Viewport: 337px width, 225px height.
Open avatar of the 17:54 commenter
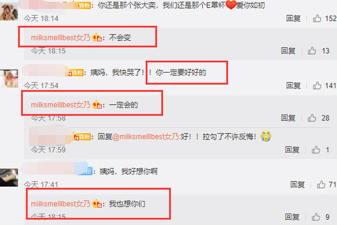tap(9, 79)
